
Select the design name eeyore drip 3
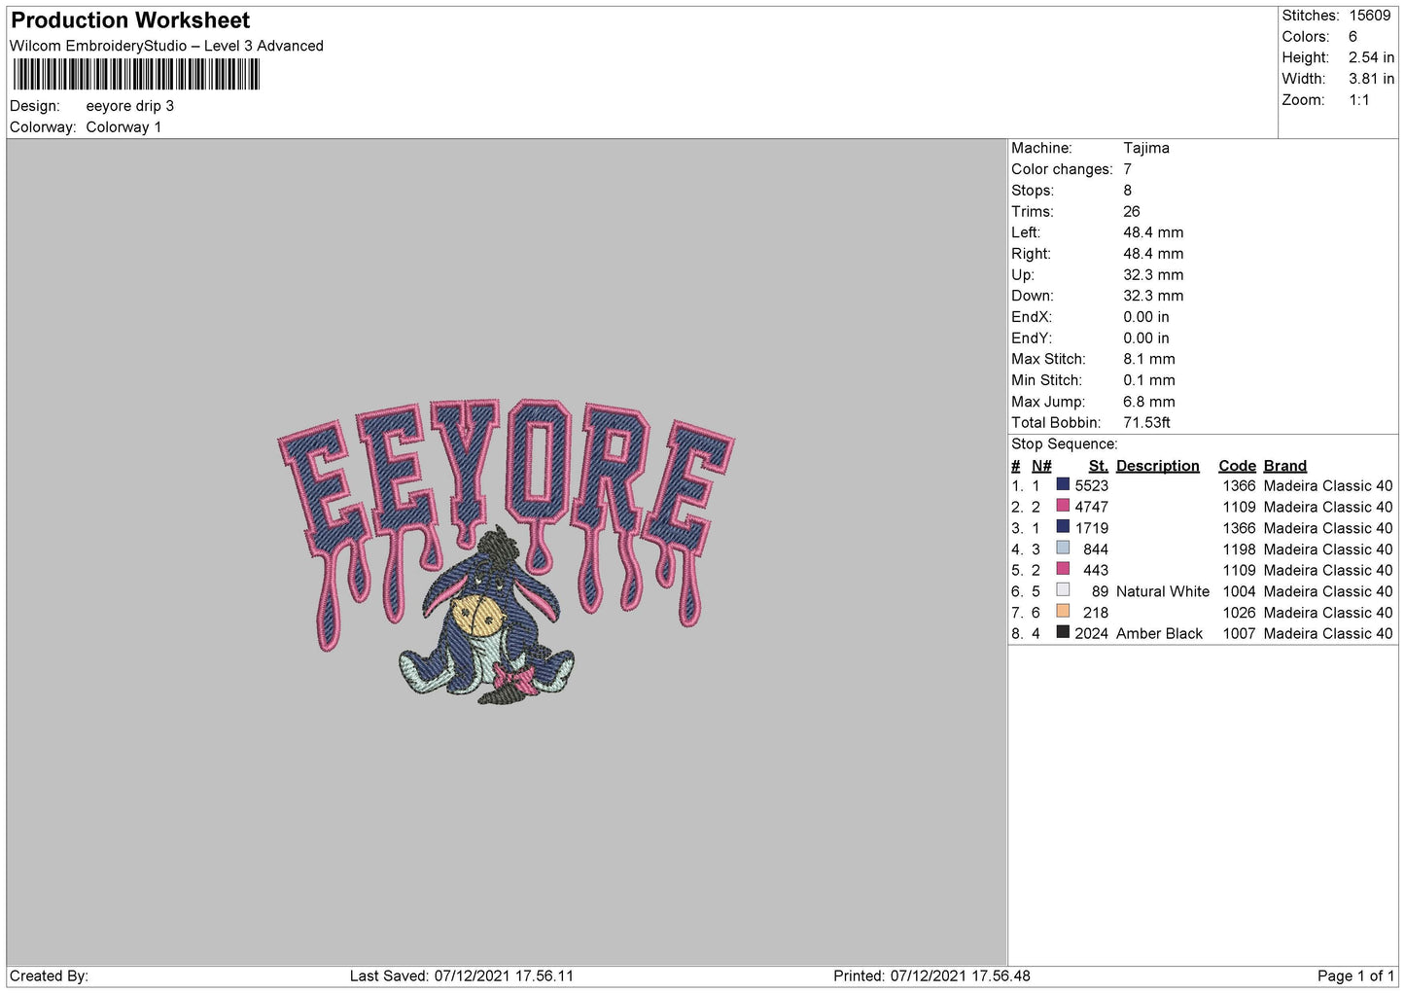point(130,106)
